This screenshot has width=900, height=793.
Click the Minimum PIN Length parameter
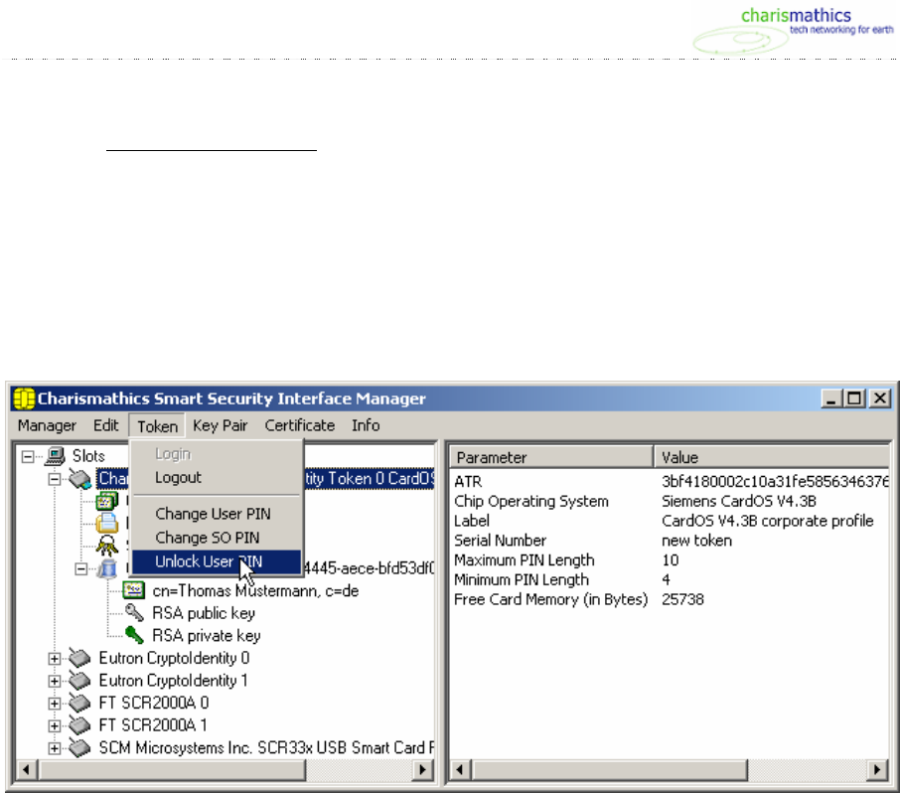[522, 579]
